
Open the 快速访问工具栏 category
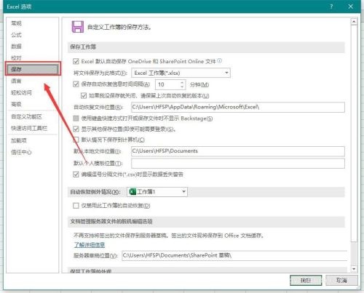[29, 128]
